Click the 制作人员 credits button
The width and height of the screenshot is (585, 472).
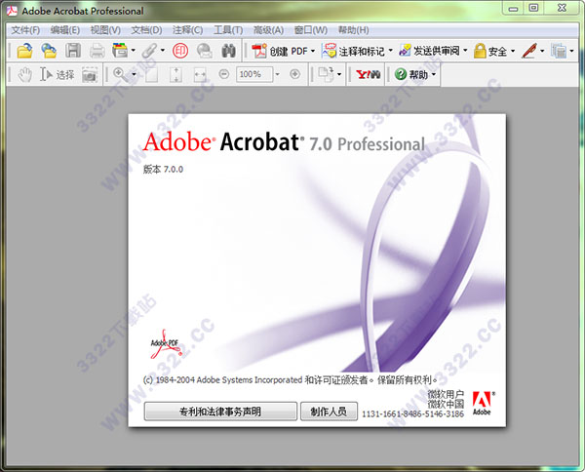tap(329, 411)
